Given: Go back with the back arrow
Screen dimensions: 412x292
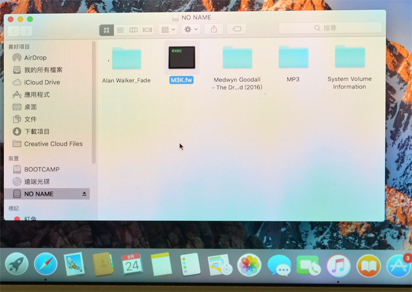Looking at the screenshot, I should (x=14, y=31).
